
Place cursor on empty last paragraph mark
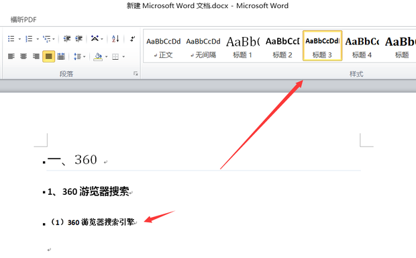[x=49, y=250]
